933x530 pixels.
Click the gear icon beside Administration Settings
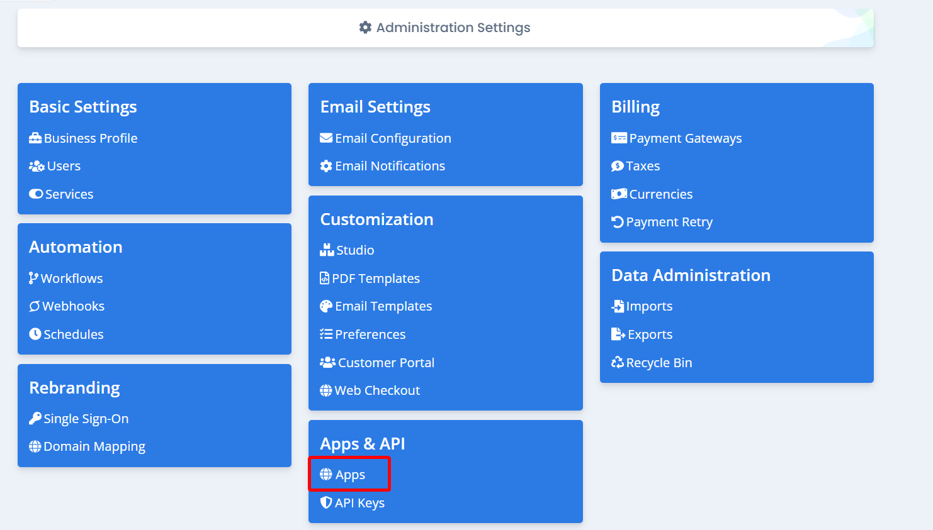coord(365,28)
